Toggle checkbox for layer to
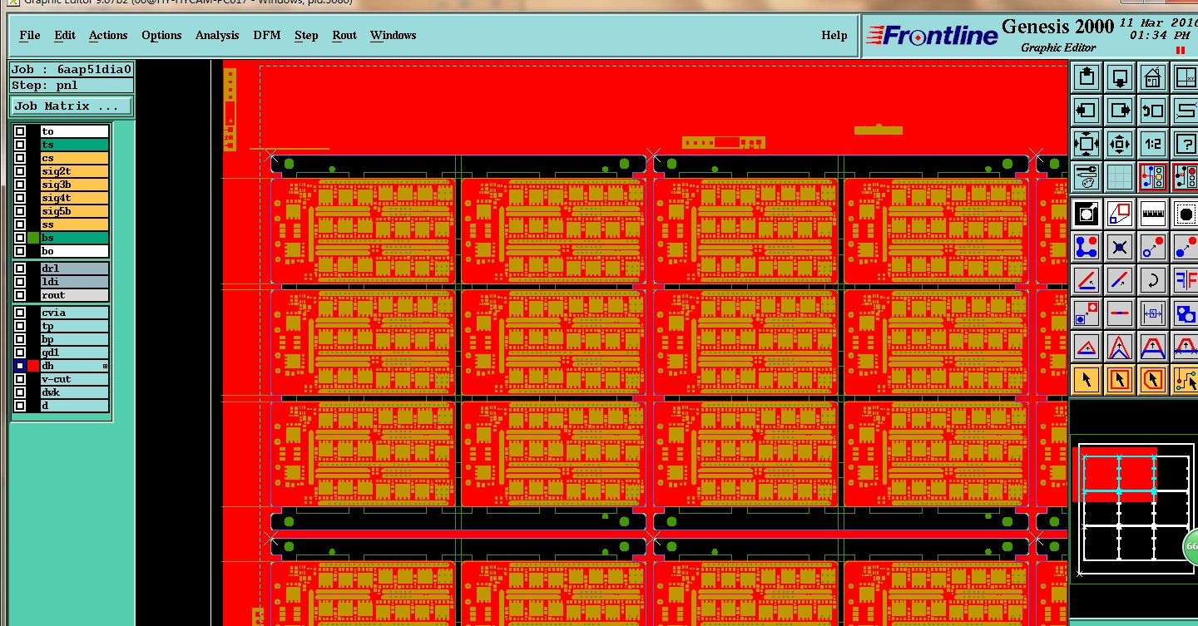This screenshot has width=1198, height=626. click(20, 131)
